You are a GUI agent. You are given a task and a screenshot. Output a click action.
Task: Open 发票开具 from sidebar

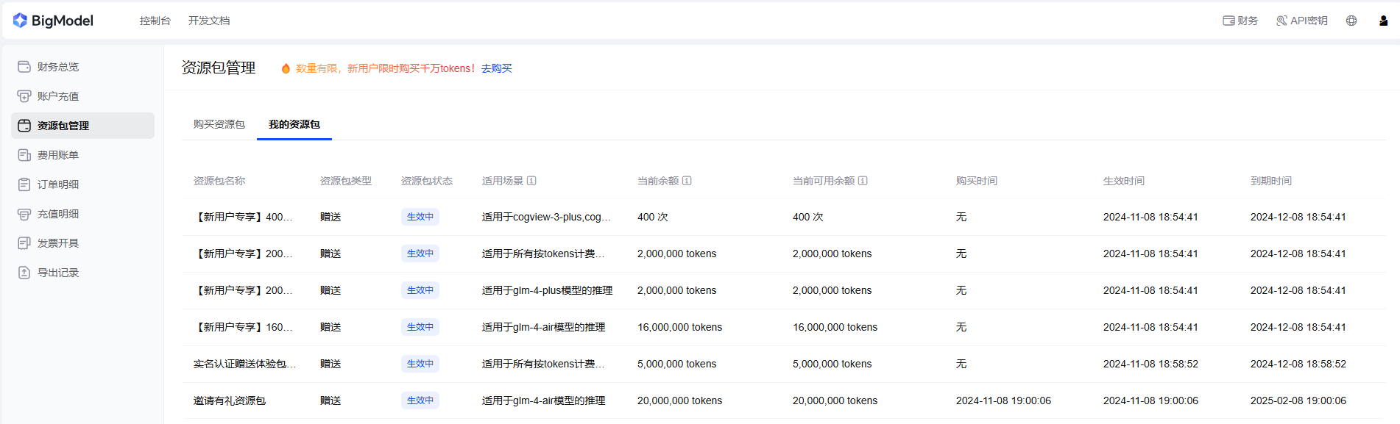pyautogui.click(x=58, y=243)
